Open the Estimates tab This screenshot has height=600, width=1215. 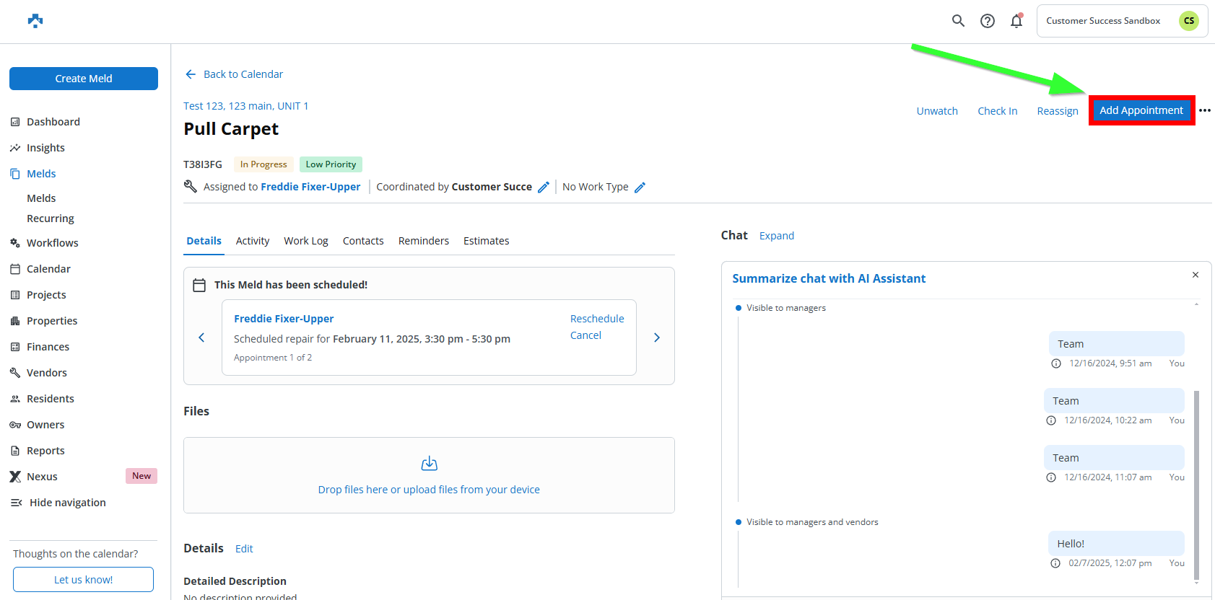[x=486, y=241]
